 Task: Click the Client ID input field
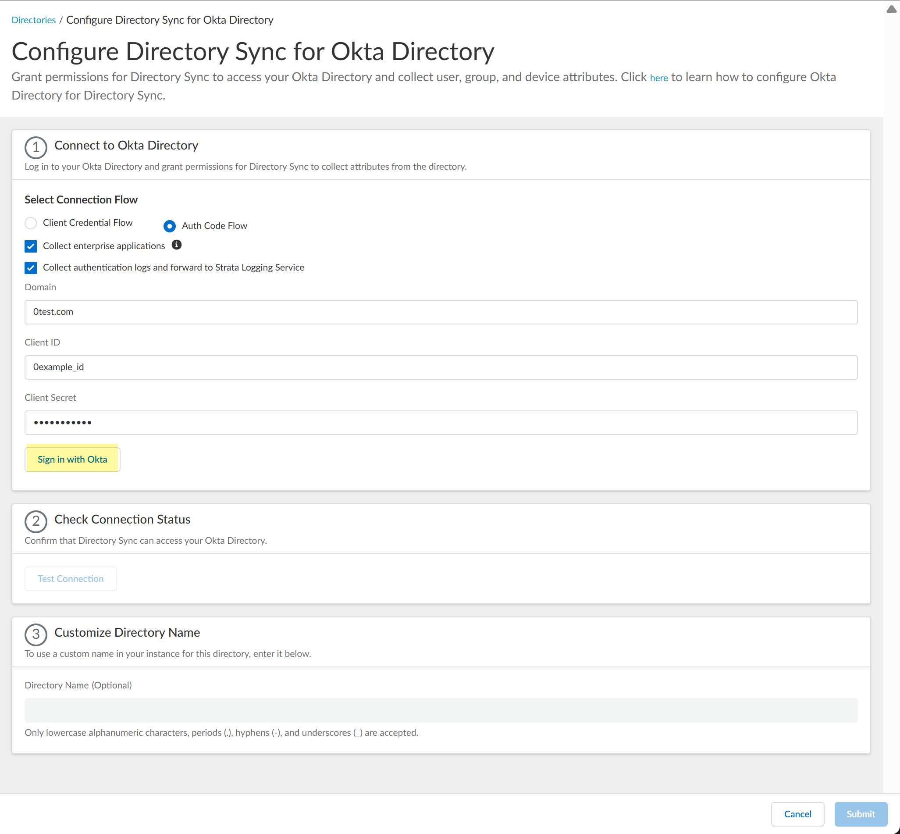[x=441, y=367]
